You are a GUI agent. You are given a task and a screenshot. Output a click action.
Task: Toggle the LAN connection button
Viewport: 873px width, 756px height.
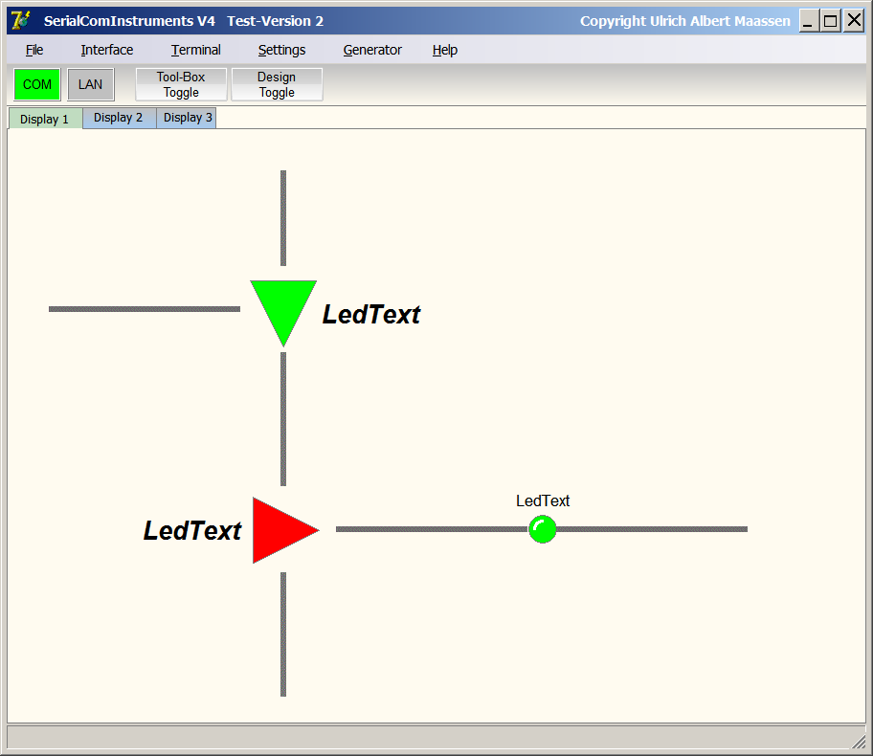point(91,84)
